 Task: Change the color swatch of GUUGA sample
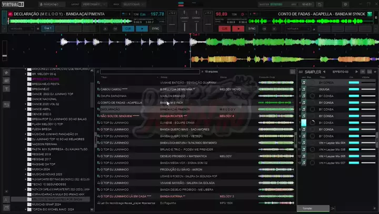354,89
